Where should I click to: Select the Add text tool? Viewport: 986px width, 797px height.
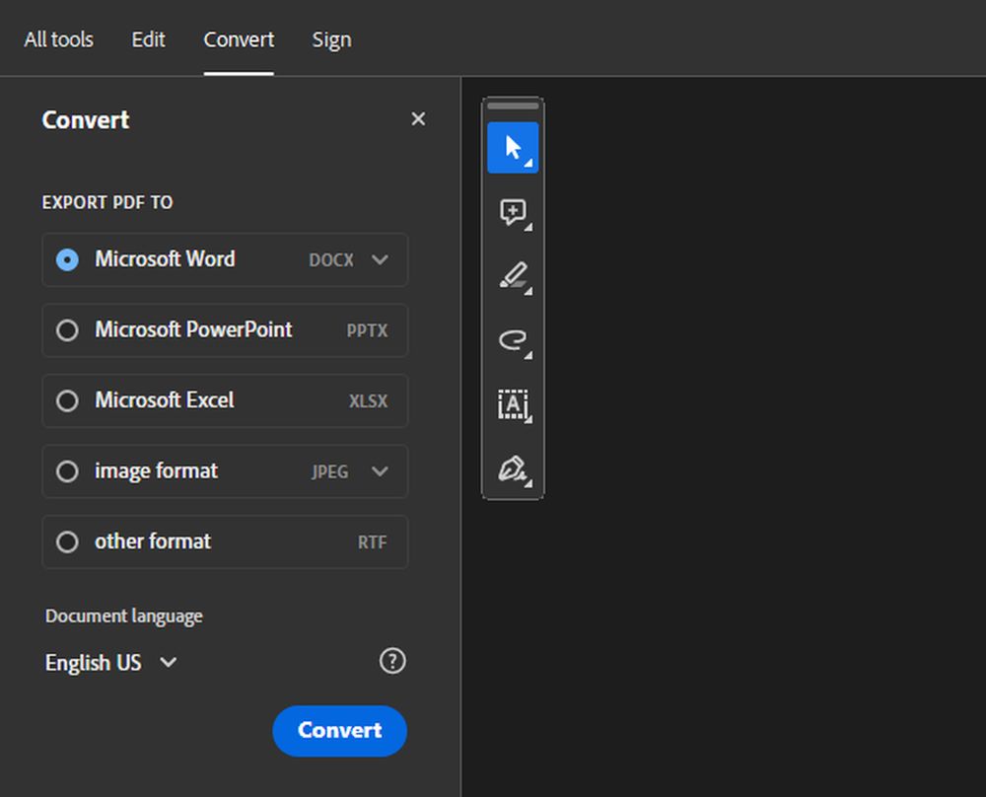pyautogui.click(x=513, y=405)
